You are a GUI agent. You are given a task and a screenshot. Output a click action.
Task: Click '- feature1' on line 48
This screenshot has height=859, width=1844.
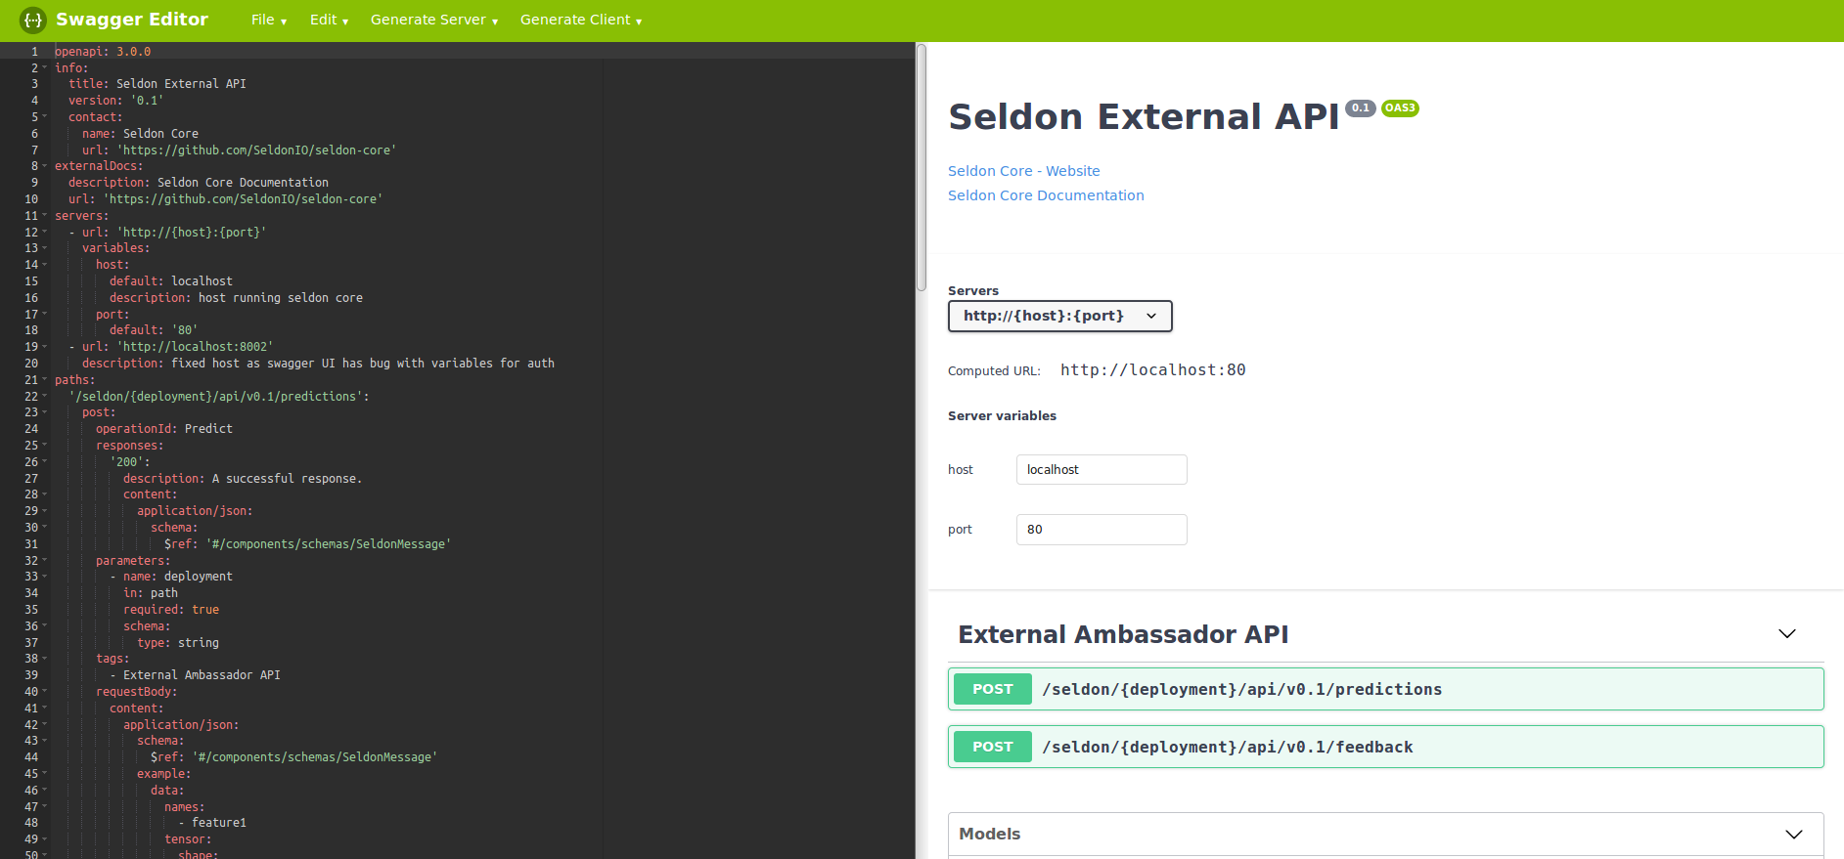(x=212, y=823)
